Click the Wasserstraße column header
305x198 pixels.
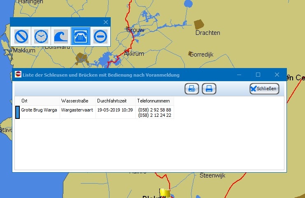click(77, 101)
